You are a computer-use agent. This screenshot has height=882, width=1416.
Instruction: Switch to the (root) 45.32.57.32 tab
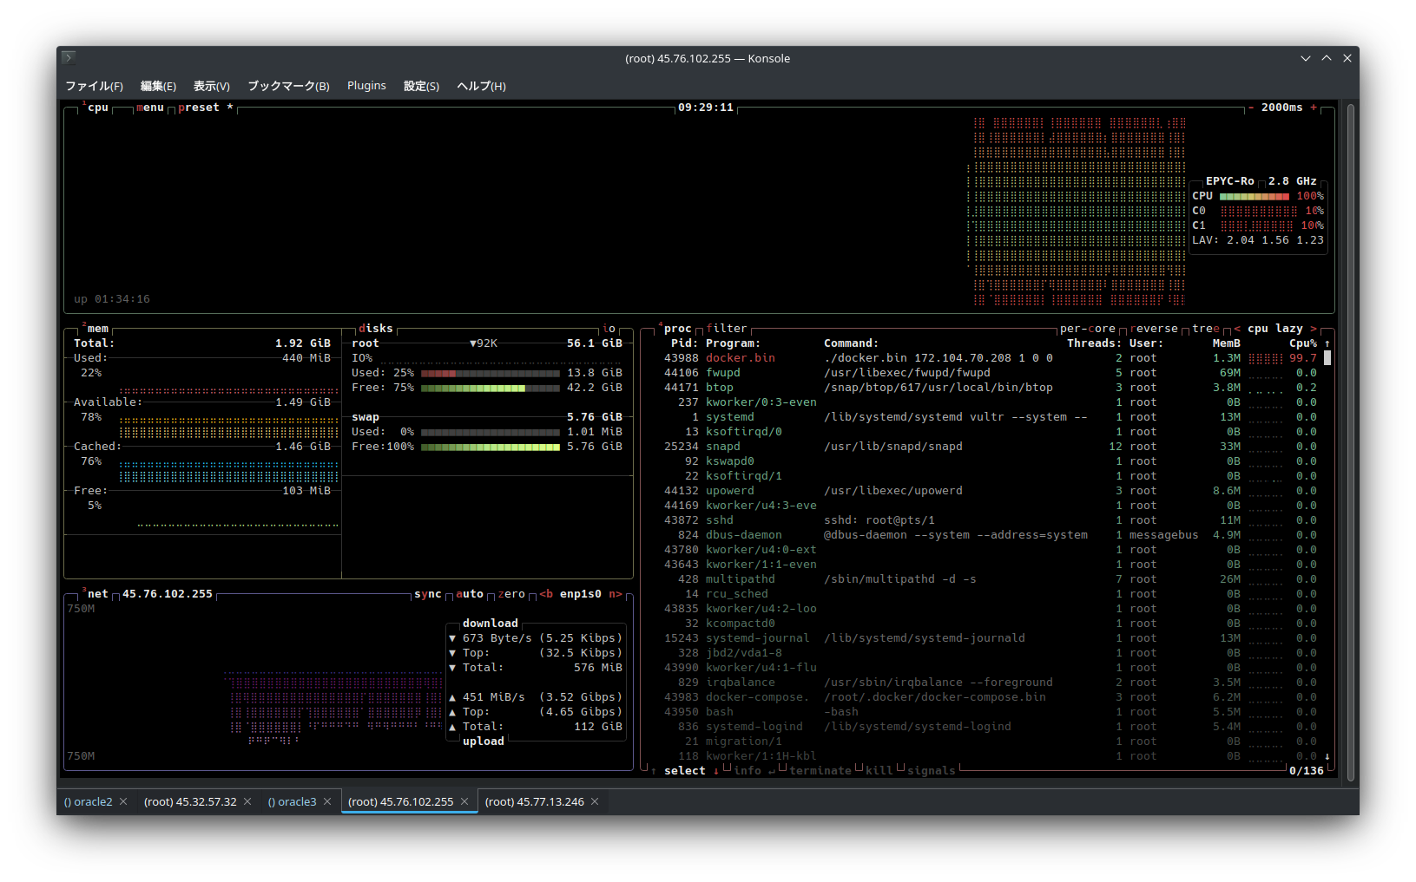coord(190,801)
